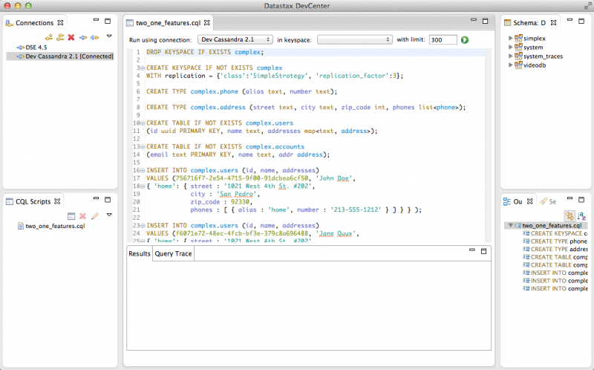Close the two_one_features.cql editor tab
The image size is (594, 370).
(x=207, y=23)
